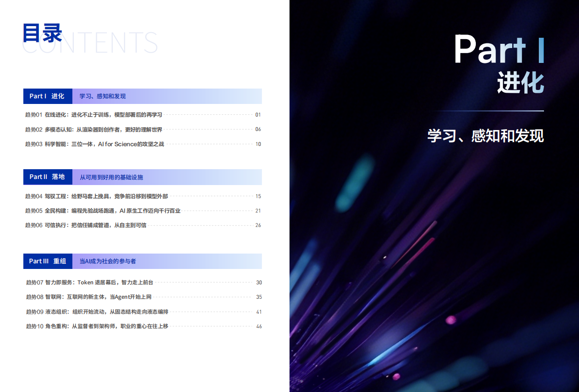Click 当AI成为社会的参与者 subtitle
This screenshot has width=579, height=392.
[107, 261]
